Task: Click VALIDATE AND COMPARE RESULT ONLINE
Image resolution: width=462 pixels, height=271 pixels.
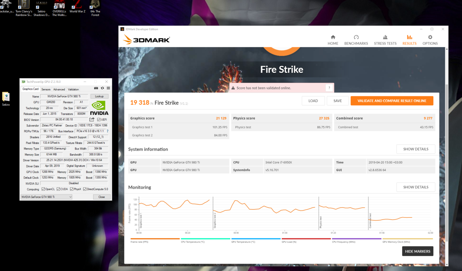Action: [x=392, y=101]
